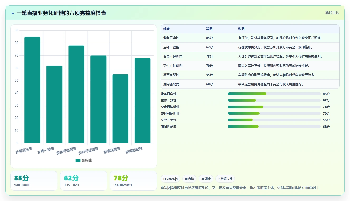Open the 78分 资金可追溯性 summary card
Screen dimensions: 350x201
(133, 181)
